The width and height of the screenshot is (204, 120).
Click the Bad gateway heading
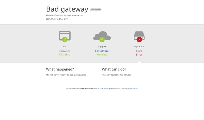[67, 9]
